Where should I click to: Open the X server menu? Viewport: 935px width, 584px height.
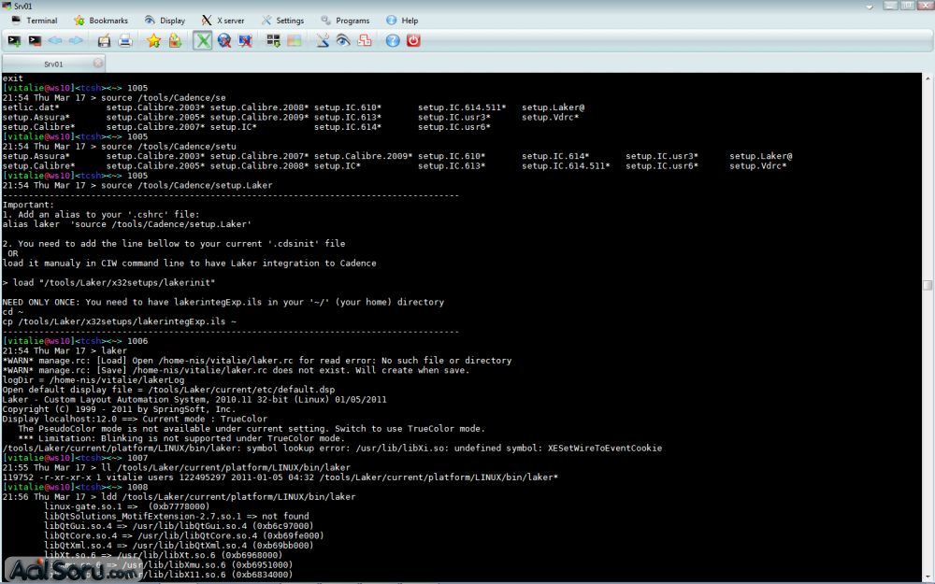point(223,21)
